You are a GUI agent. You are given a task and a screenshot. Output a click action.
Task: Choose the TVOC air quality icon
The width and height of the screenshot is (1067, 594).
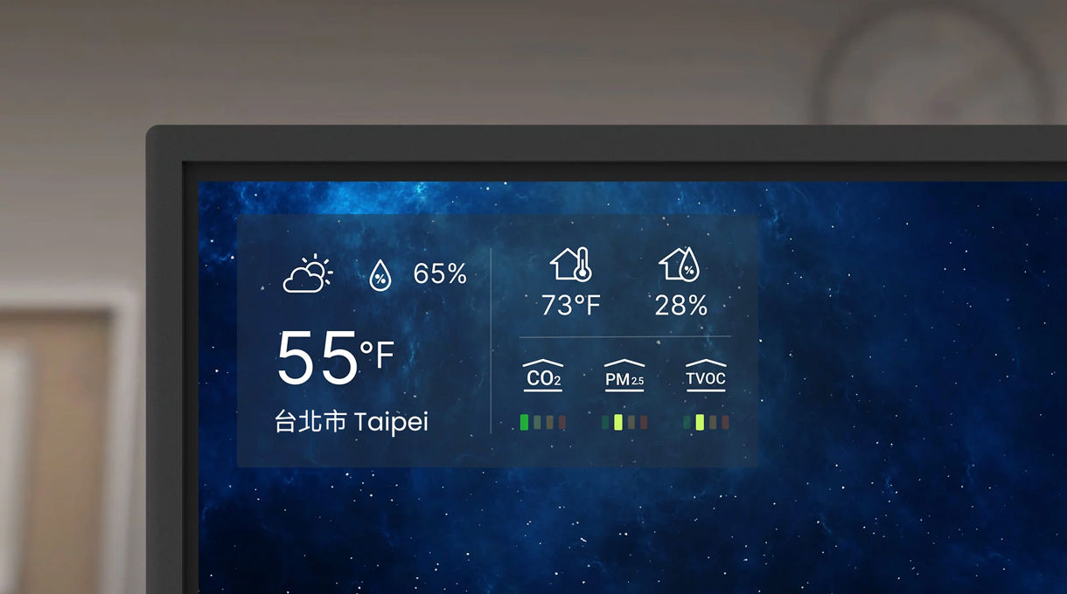[x=706, y=374]
